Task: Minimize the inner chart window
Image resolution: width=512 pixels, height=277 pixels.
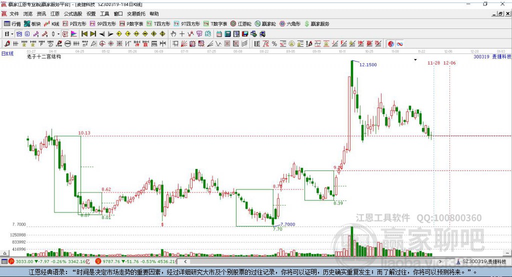Action: pyautogui.click(x=494, y=13)
